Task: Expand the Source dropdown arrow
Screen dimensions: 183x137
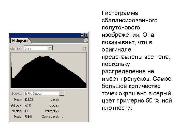Action: point(62,93)
